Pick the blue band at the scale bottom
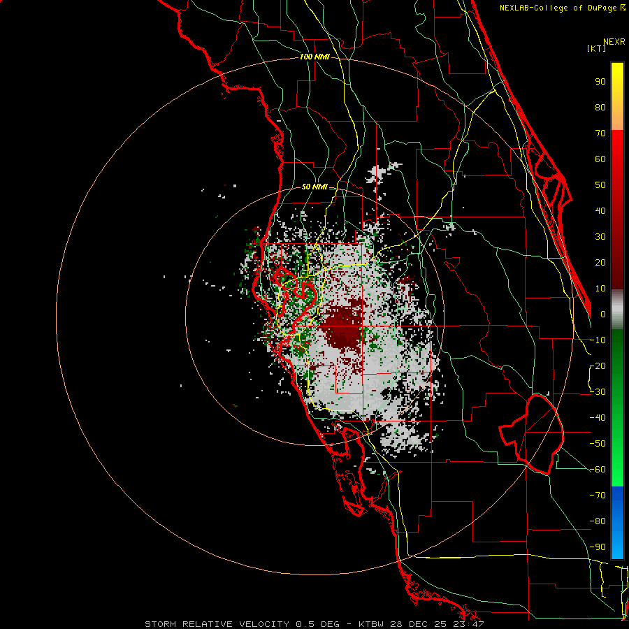629x629 pixels. pyautogui.click(x=617, y=522)
